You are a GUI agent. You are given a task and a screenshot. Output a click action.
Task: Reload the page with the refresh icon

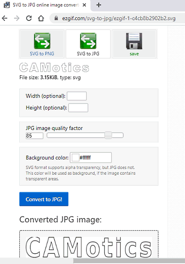pyautogui.click(x=29, y=18)
